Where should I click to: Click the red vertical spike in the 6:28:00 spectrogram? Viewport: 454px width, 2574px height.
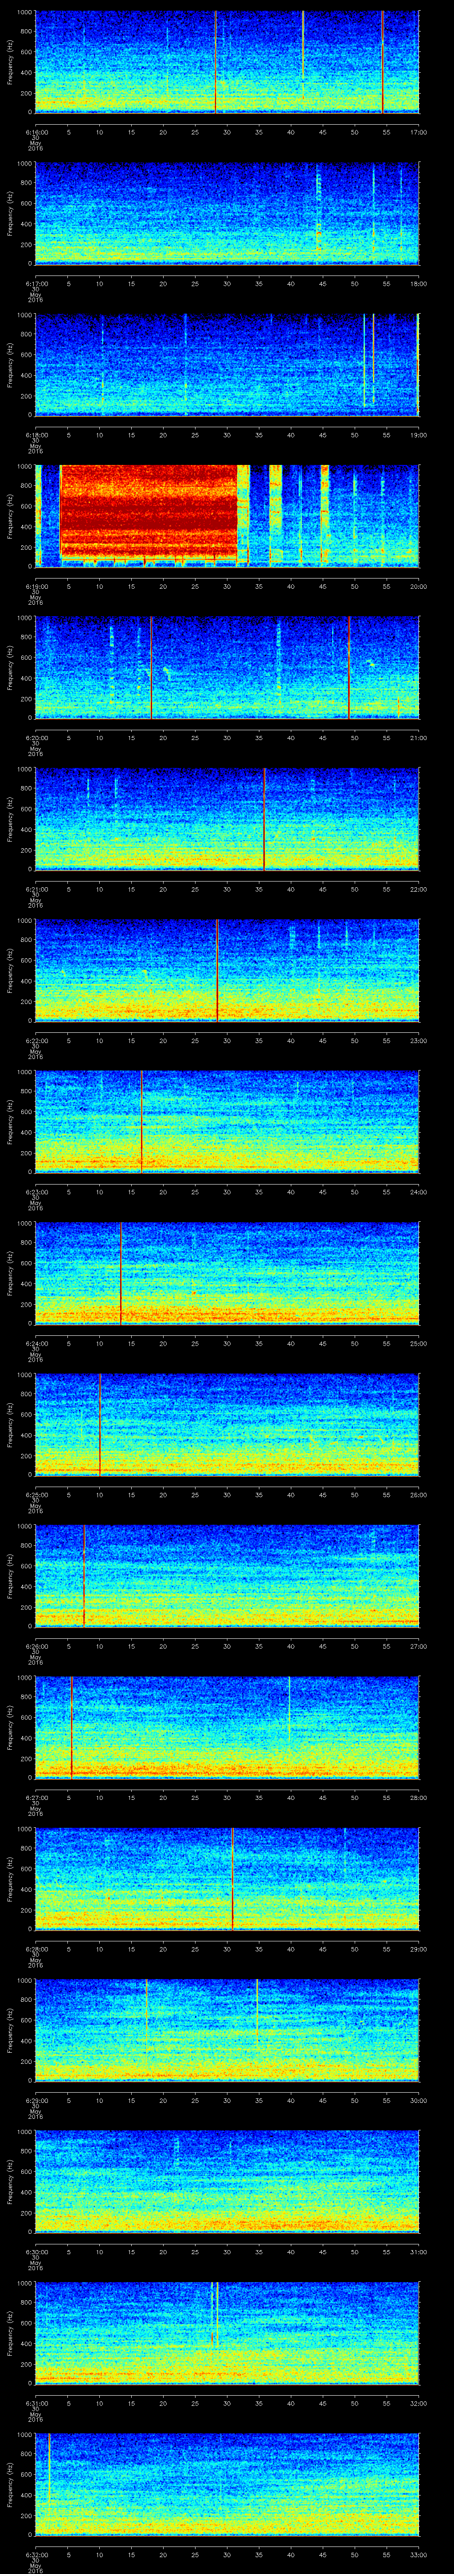232,1877
